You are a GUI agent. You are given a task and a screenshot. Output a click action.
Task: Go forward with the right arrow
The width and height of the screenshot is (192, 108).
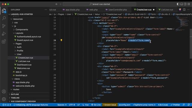[60, 4]
